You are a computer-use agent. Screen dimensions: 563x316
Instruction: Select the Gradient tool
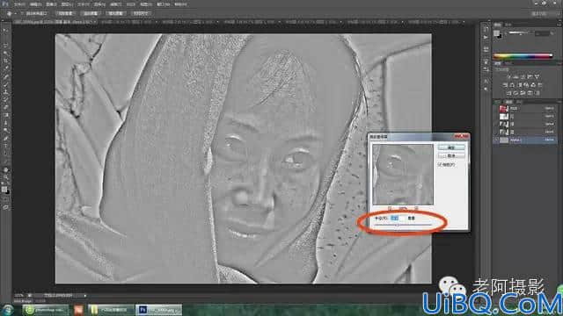pyautogui.click(x=6, y=115)
